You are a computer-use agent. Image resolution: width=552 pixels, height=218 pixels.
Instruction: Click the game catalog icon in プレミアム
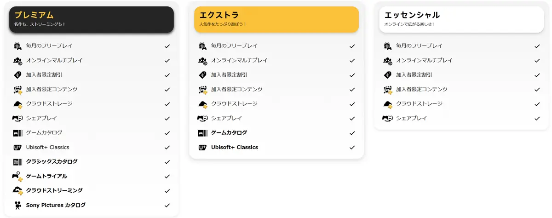pyautogui.click(x=17, y=133)
